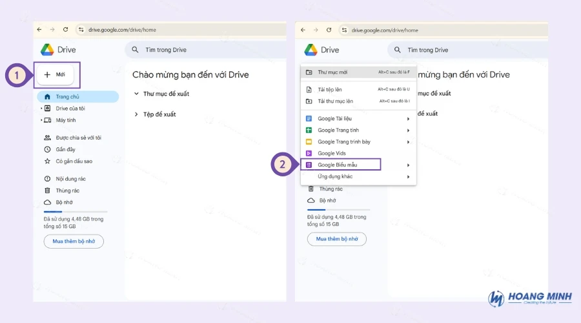The height and width of the screenshot is (323, 581).
Task: Open Google Trang trình bày submenu arrow
Action: 409,142
